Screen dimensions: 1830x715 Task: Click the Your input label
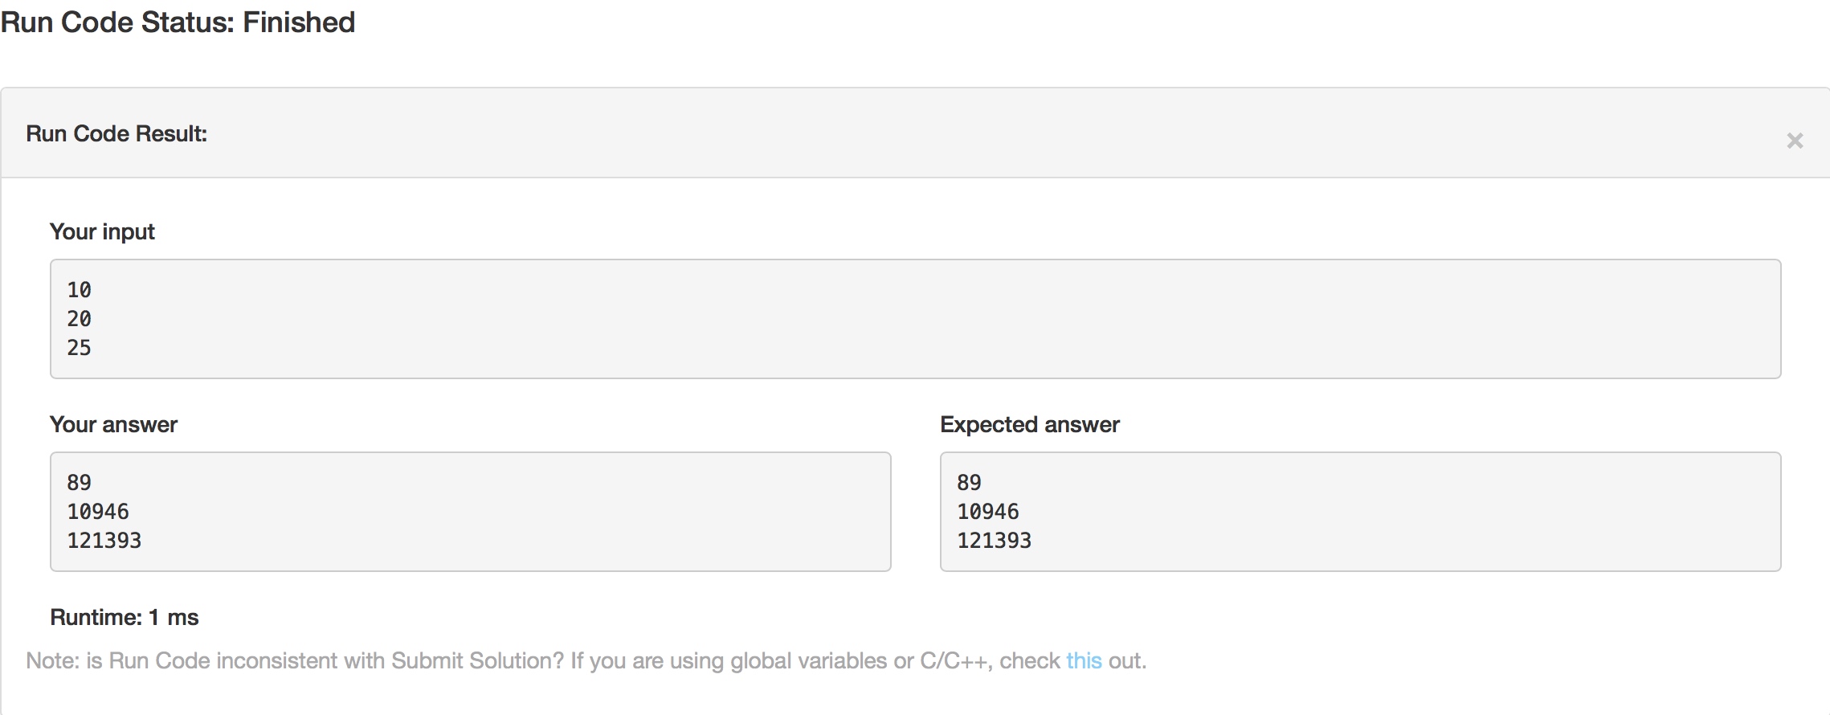[x=102, y=231]
